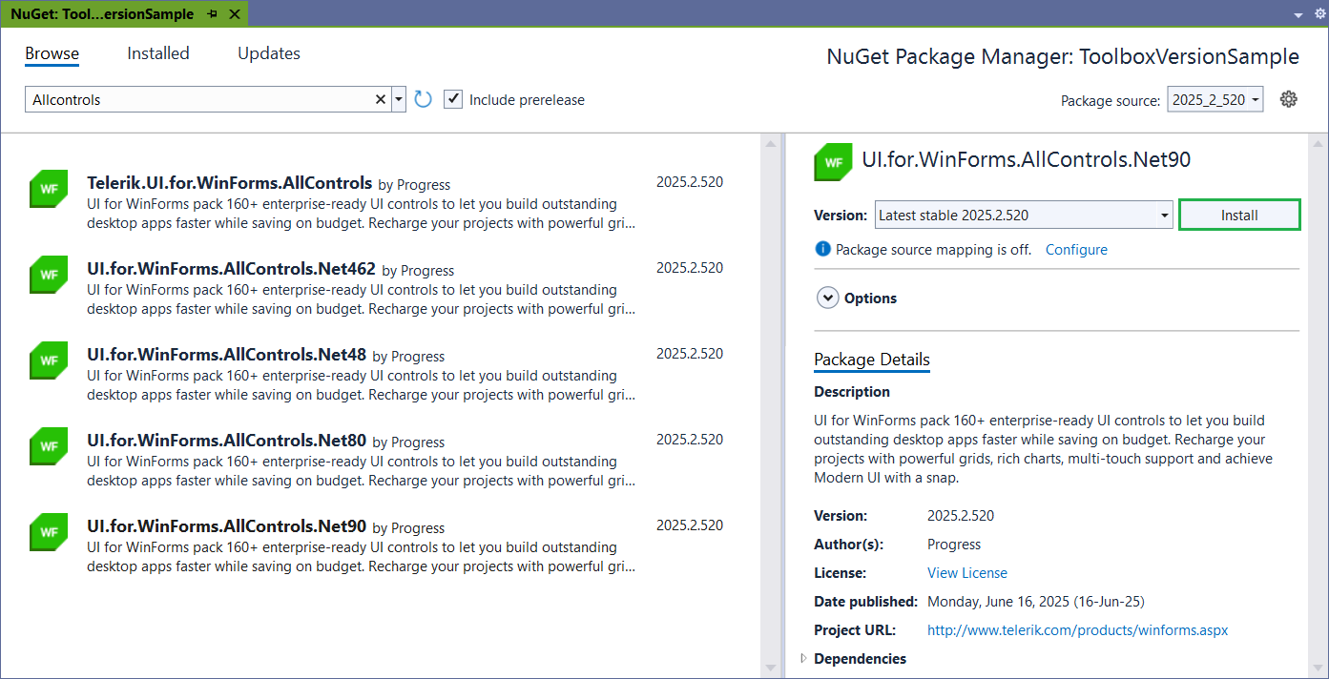Select the NuGet: Tool...ersionSample document tab

(x=102, y=14)
